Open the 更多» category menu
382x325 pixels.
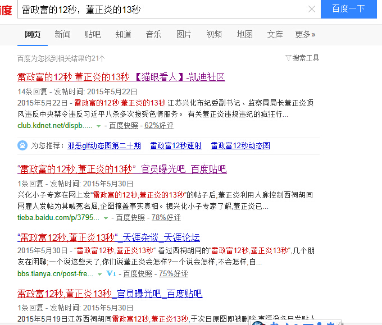305,35
